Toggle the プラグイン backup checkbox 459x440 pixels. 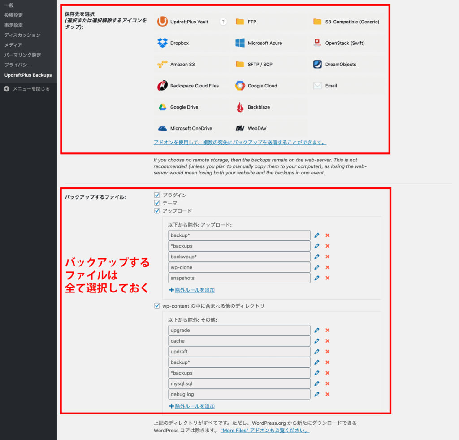pyautogui.click(x=157, y=195)
